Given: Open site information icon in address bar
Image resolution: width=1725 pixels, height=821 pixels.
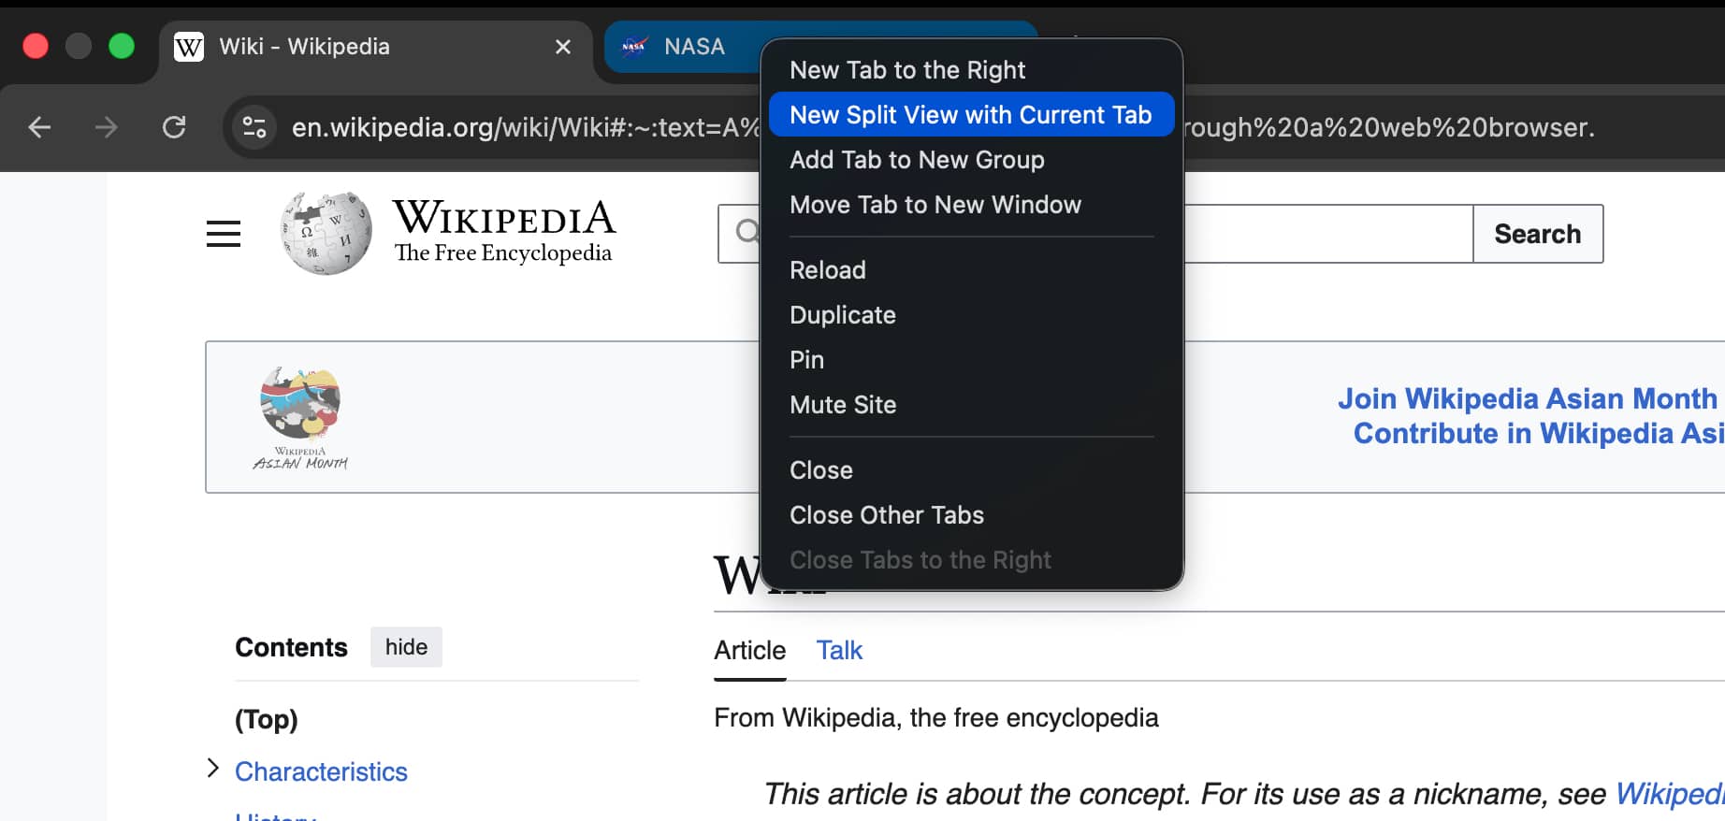Looking at the screenshot, I should click(254, 127).
